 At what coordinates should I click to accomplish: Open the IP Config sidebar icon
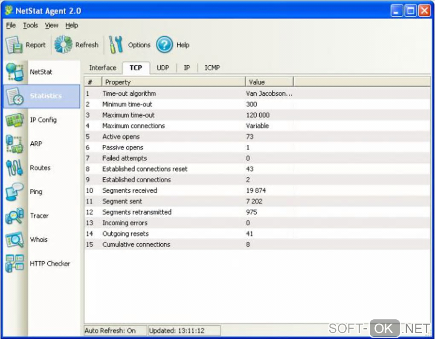pyautogui.click(x=14, y=120)
